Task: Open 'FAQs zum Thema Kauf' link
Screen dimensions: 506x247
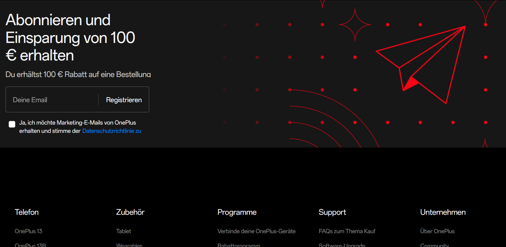Action: 347,231
